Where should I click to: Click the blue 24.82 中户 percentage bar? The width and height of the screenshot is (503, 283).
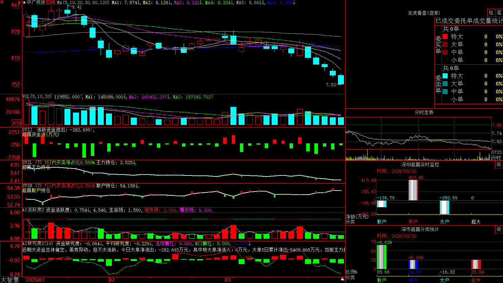(x=413, y=264)
